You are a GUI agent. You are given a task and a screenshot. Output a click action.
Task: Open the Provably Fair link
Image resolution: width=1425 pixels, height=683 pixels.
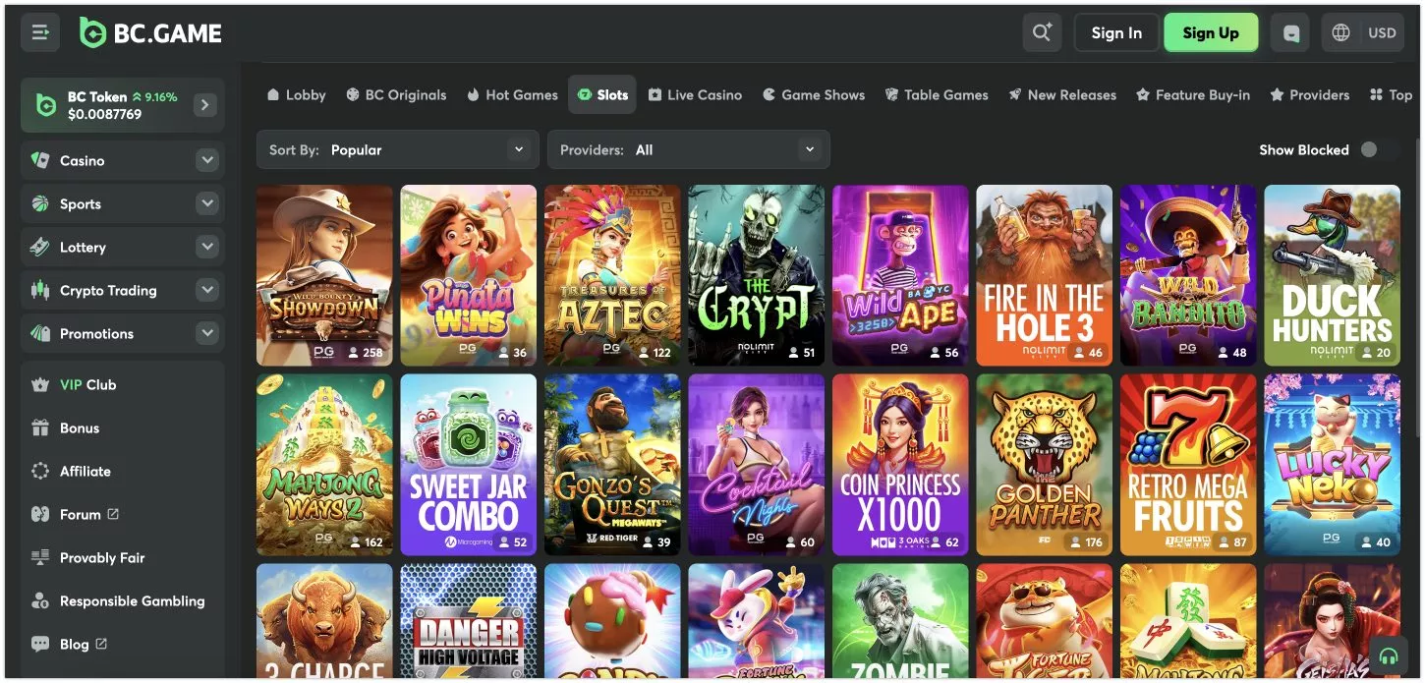[102, 558]
